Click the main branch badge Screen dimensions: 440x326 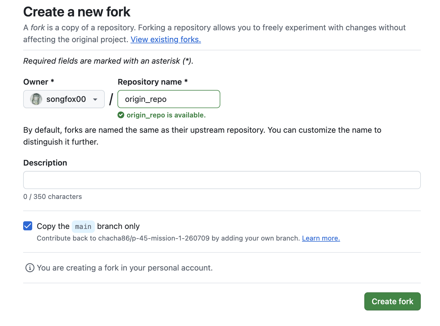[83, 226]
